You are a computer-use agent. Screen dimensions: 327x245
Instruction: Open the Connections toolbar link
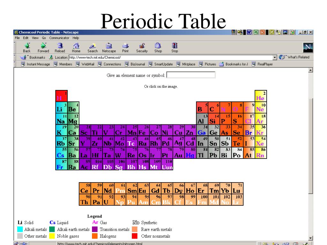[x=110, y=64]
